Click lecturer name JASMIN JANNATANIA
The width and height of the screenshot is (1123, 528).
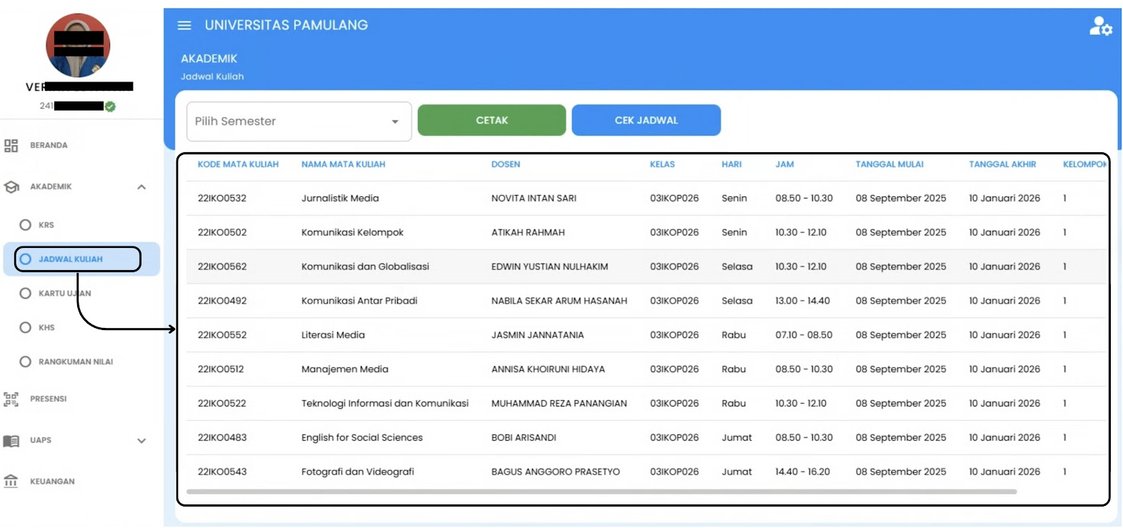(x=538, y=335)
